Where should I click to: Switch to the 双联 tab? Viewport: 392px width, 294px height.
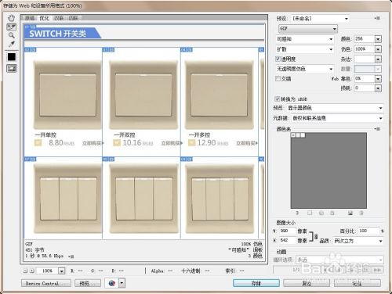(59, 18)
